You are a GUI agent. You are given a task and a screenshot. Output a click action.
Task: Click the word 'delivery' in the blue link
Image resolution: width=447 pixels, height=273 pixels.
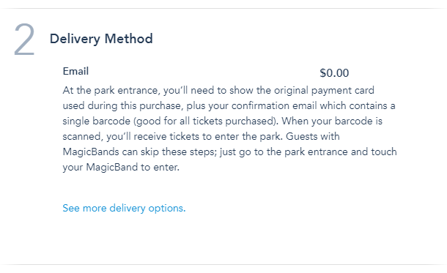[128, 208]
